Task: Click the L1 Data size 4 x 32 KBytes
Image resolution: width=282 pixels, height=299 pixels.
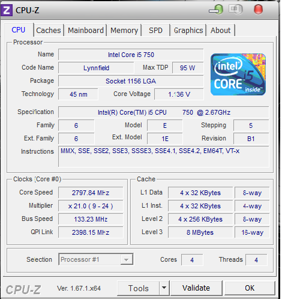Action: coord(200,193)
